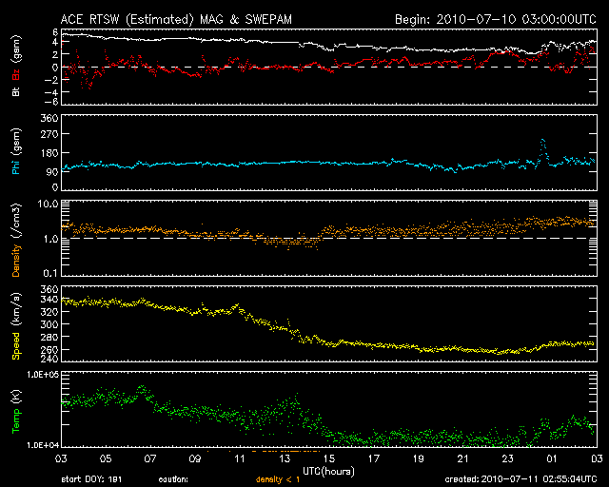
Task: Click the plot title 'ACE RTSW (Estimated) MAG & SWEPAM'
Action: pyautogui.click(x=176, y=19)
